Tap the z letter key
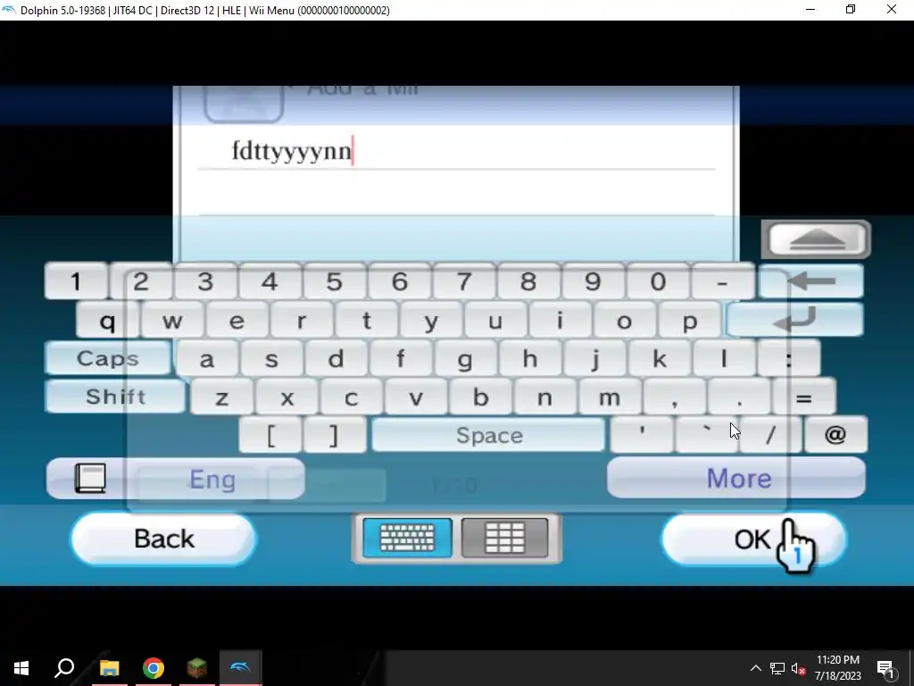Screen dimensions: 914x686 coord(222,397)
